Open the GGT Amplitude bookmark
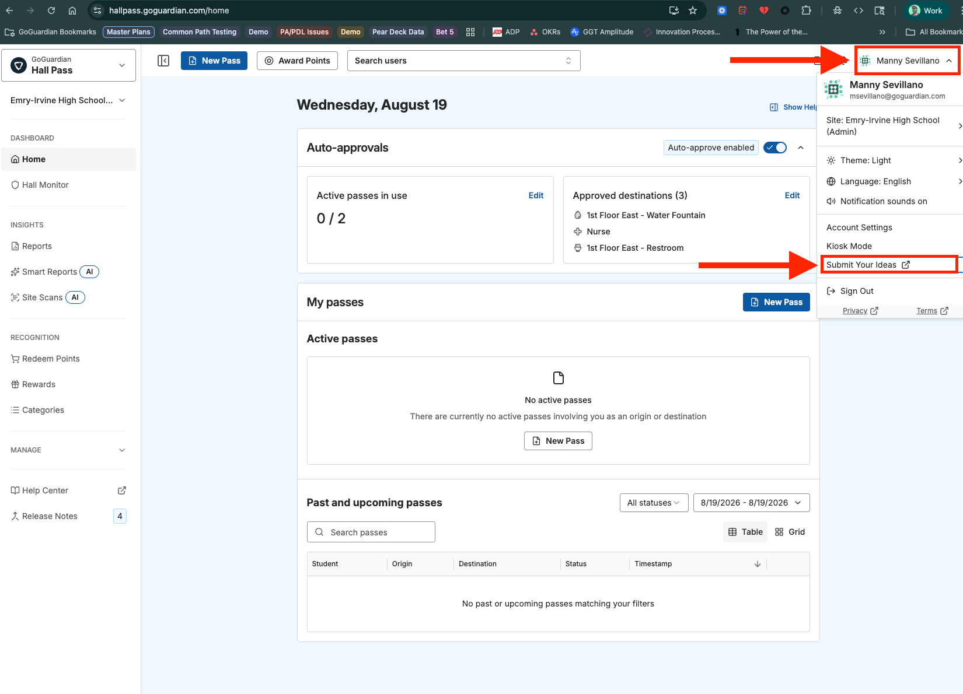This screenshot has height=694, width=963. click(602, 32)
